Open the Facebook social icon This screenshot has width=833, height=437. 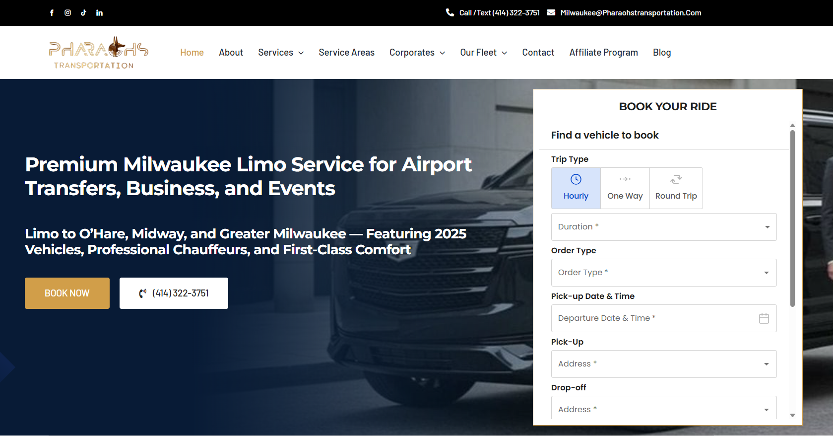(x=52, y=13)
